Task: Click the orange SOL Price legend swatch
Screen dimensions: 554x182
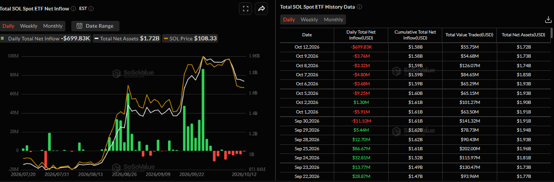Action: click(166, 39)
